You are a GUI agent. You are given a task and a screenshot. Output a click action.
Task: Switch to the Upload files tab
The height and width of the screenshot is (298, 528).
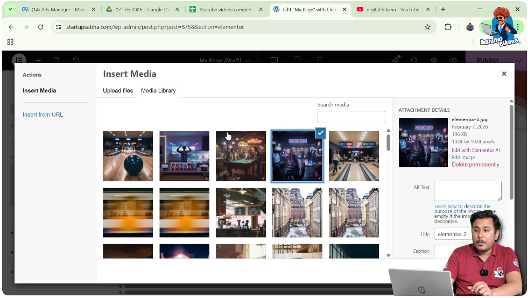click(118, 90)
